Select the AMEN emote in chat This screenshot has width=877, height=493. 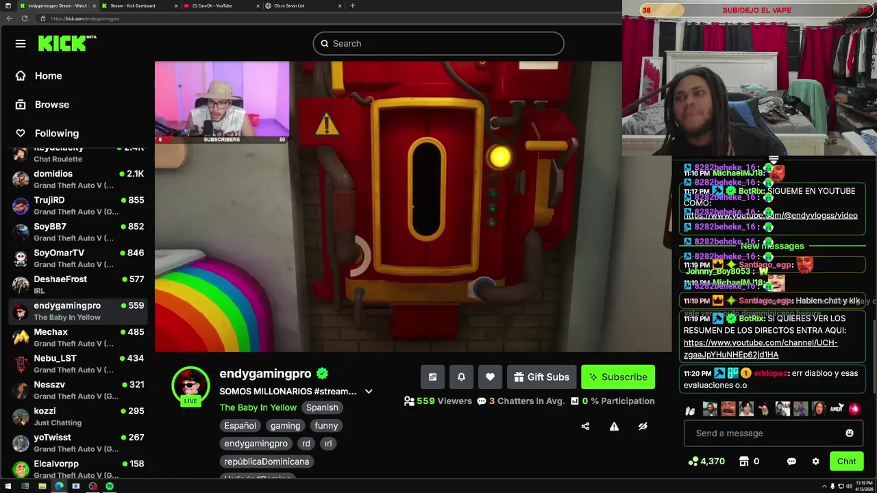pos(837,409)
